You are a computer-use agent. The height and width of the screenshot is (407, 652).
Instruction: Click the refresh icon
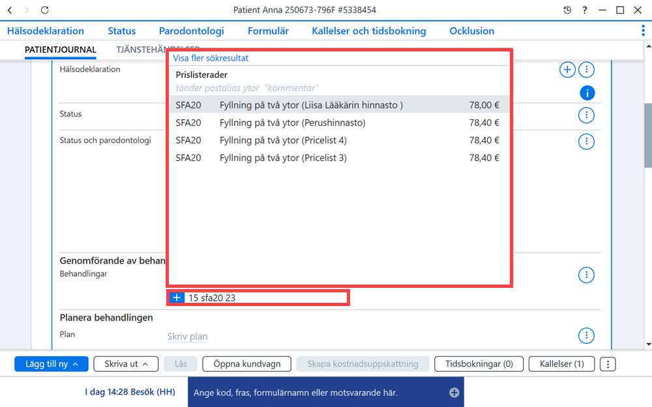pyautogui.click(x=45, y=10)
